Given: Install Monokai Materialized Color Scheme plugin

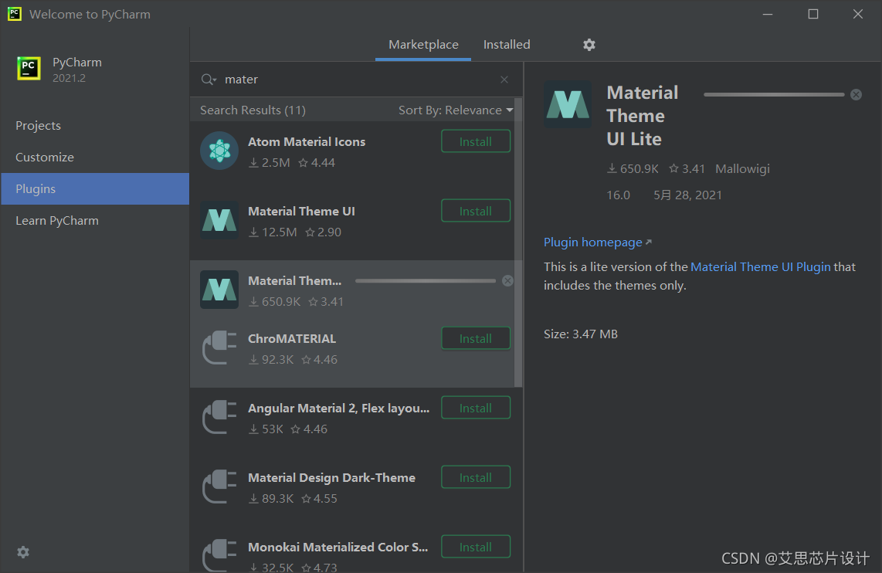Looking at the screenshot, I should pyautogui.click(x=476, y=547).
